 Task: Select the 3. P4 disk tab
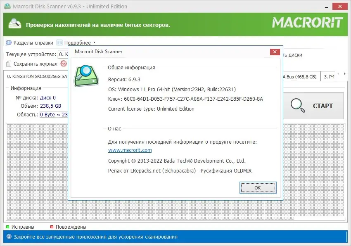(329, 77)
